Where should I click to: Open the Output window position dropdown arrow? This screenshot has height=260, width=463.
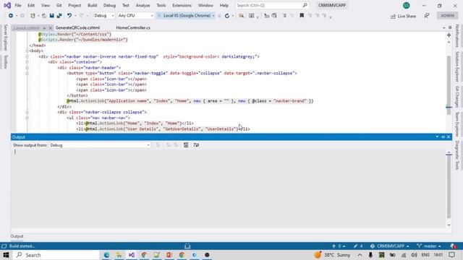(437, 137)
